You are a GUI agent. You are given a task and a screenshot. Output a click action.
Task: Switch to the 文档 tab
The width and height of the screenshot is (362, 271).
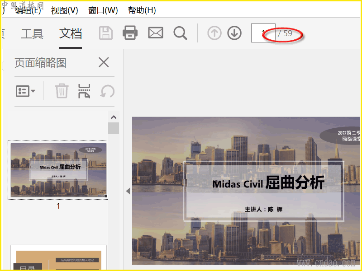[x=71, y=33]
